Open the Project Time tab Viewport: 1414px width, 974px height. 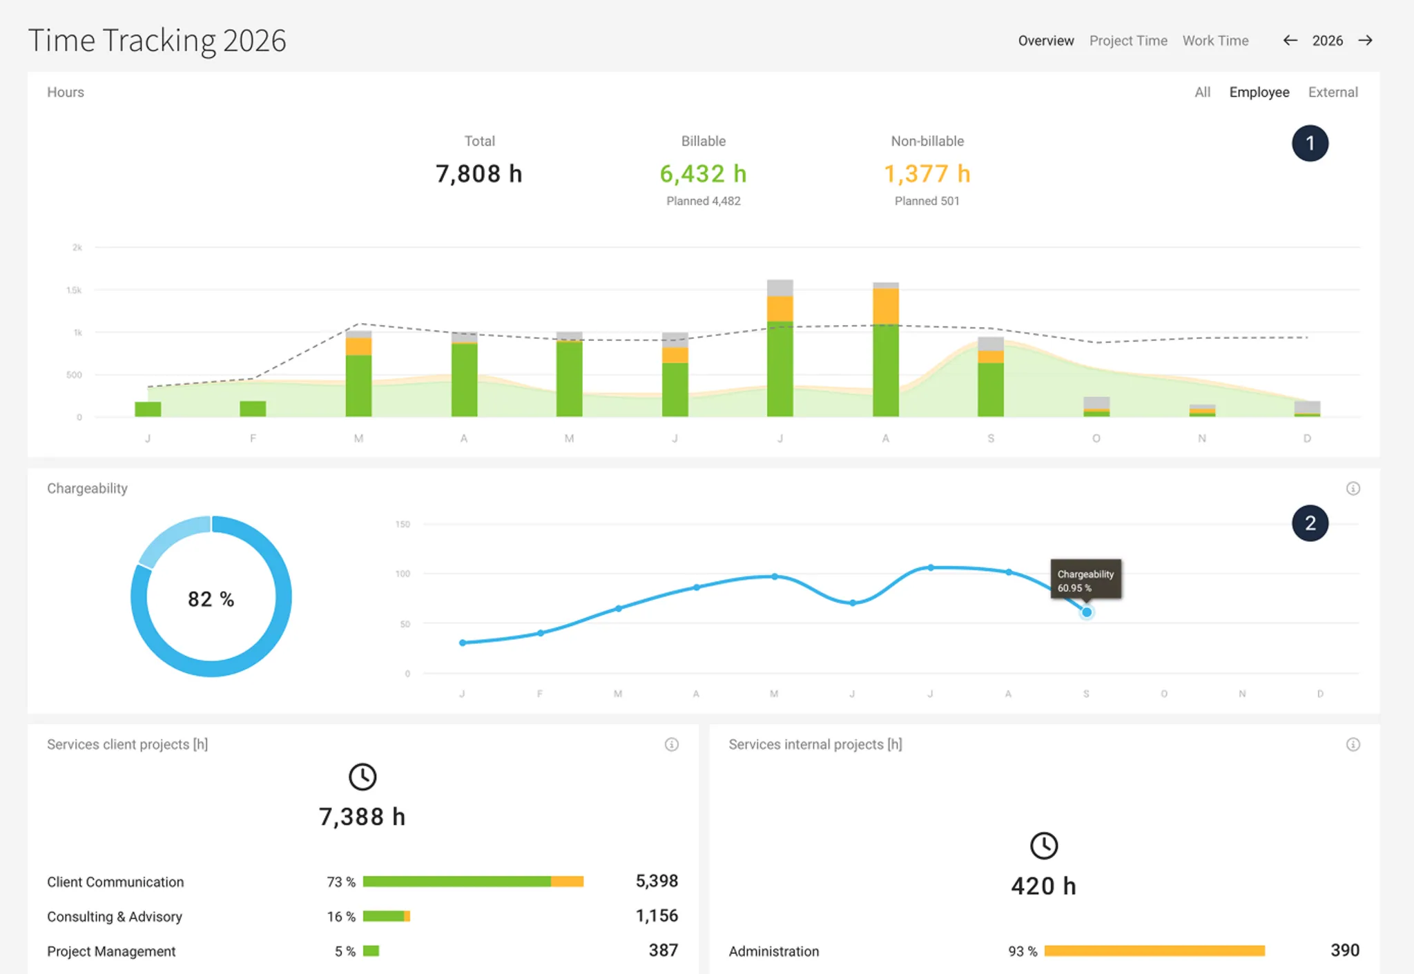(1128, 41)
